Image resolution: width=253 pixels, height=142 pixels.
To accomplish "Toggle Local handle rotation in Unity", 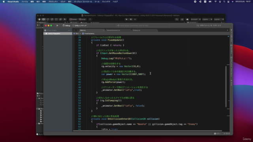I will tap(82, 19).
